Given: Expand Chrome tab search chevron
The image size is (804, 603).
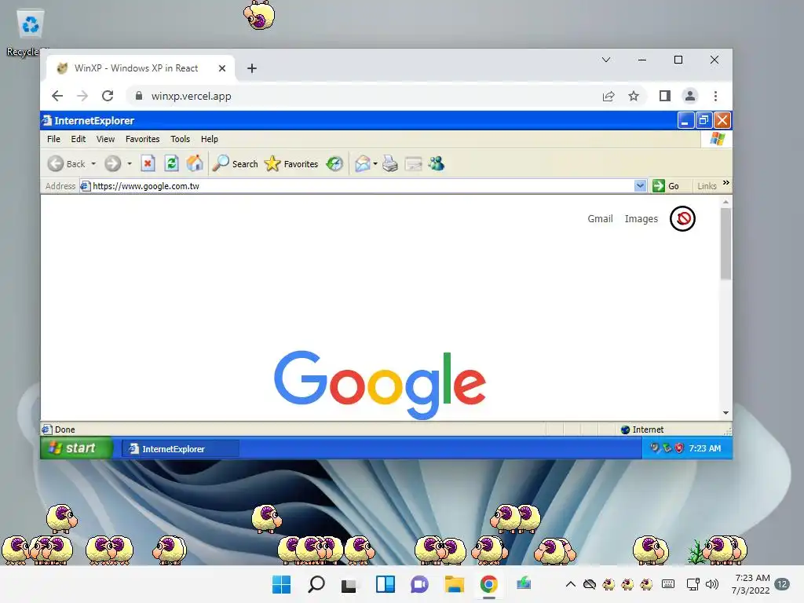Looking at the screenshot, I should [606, 60].
